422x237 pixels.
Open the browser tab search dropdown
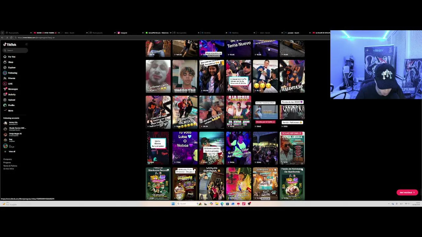coord(2,33)
